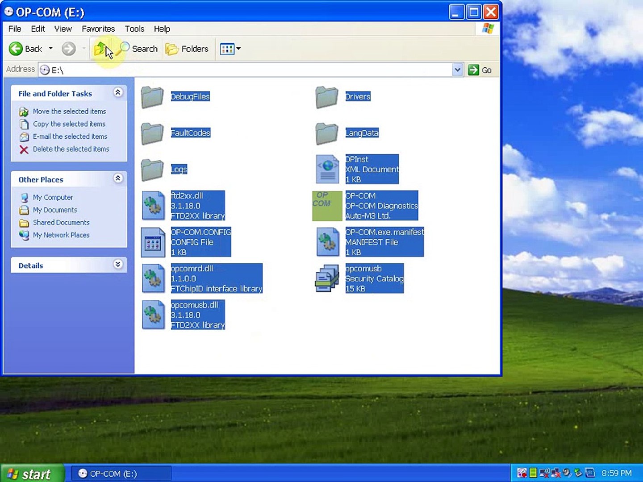
Task: Minimize the OP-COM (E:) window
Action: pyautogui.click(x=456, y=12)
